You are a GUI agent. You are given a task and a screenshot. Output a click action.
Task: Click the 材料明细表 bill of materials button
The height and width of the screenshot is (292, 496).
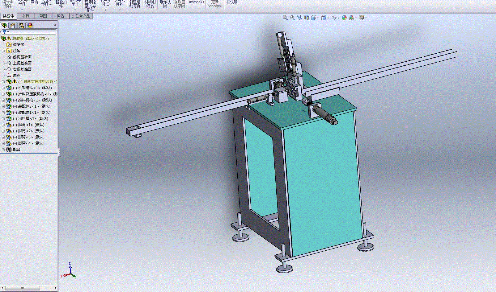pos(150,4)
